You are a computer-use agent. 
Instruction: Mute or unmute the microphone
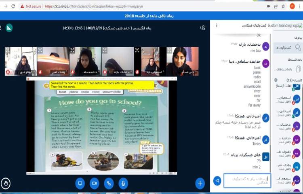coord(123,183)
